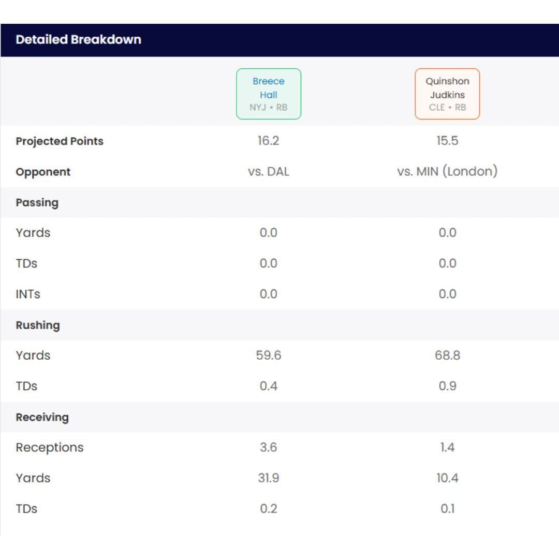Click the 0.9 rushing TDs value
The image size is (559, 559).
pos(447,386)
